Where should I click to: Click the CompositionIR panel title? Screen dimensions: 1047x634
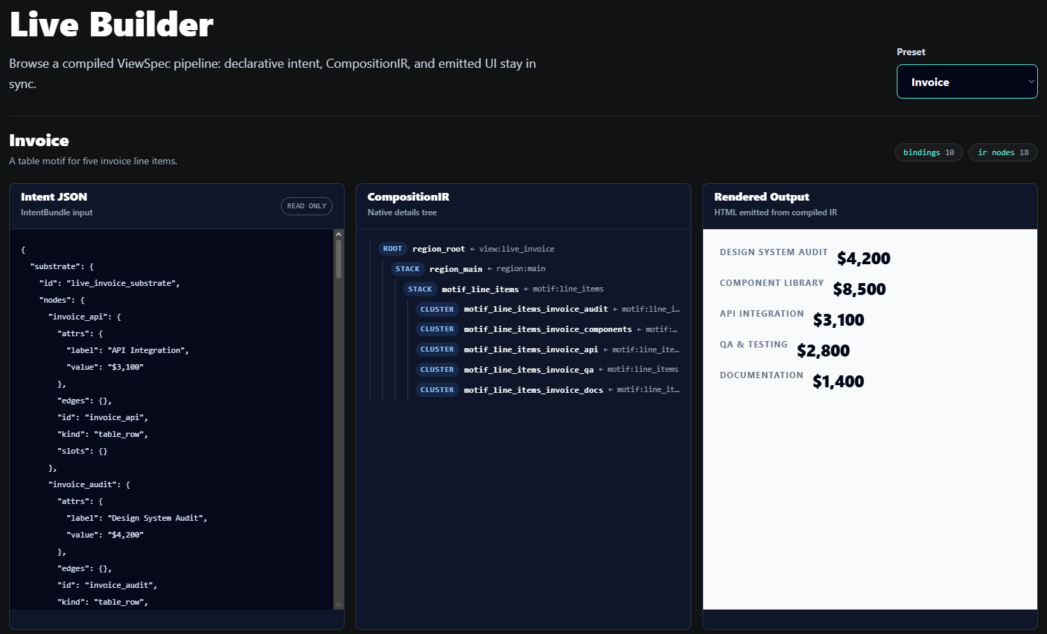(408, 197)
